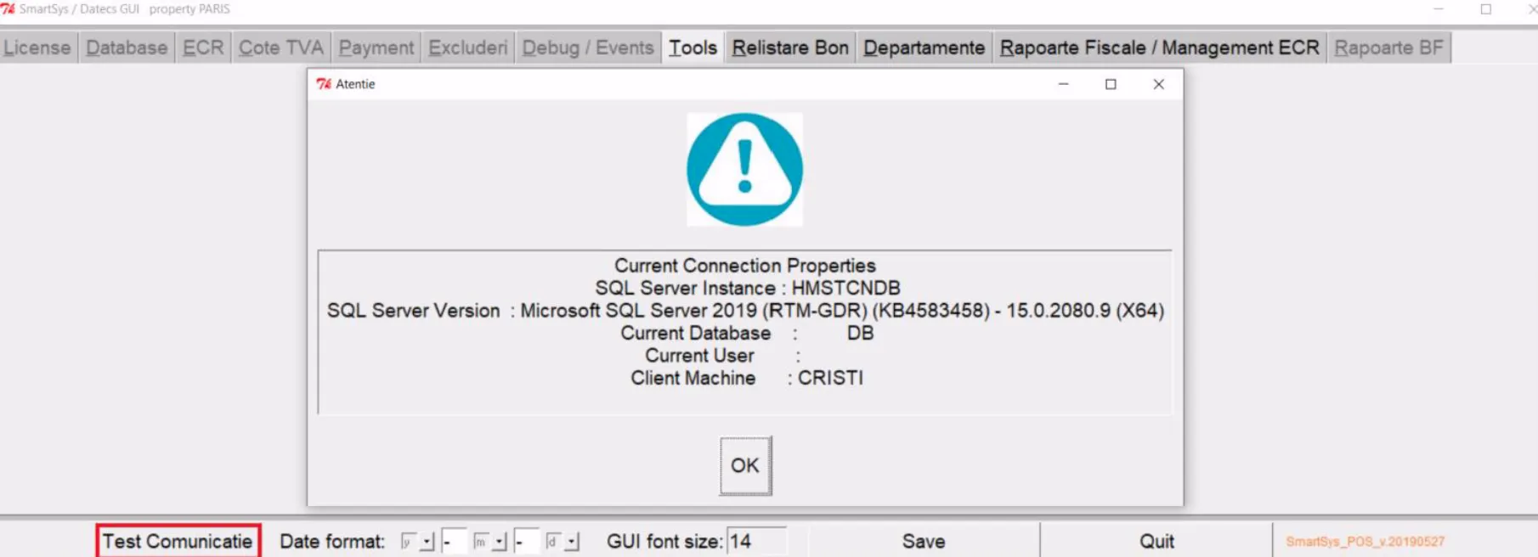Maximize the Atentie dialog
Viewport: 1538px width, 557px height.
(x=1111, y=84)
